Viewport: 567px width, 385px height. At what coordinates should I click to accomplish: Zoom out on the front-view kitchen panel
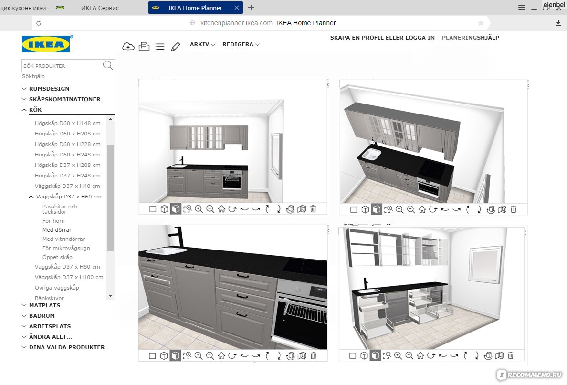pos(210,209)
